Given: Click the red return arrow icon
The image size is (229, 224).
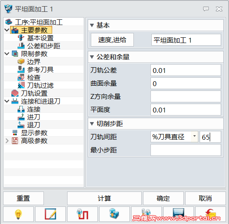Looking at the screenshot, I should 211,214.
